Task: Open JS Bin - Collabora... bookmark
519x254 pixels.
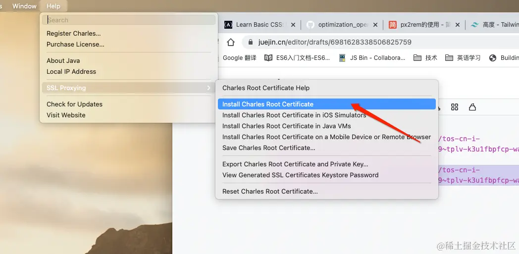Action: (x=372, y=58)
